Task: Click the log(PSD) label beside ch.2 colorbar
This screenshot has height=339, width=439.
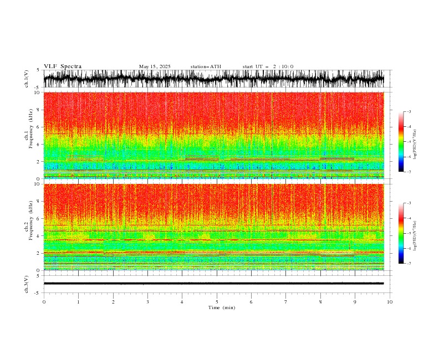Action: pyautogui.click(x=415, y=235)
